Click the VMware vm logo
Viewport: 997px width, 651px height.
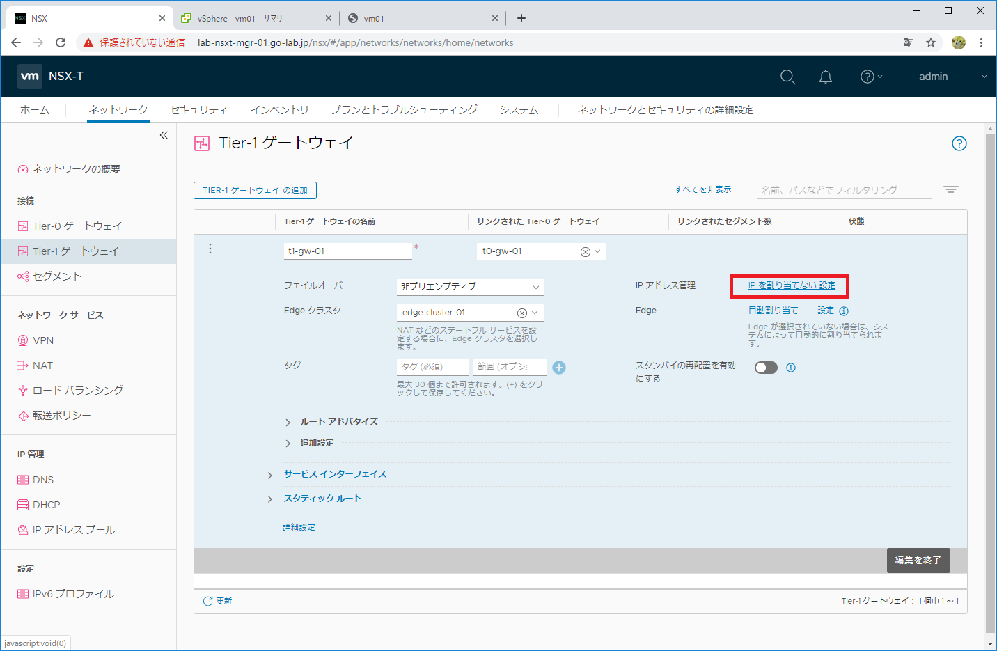click(x=30, y=77)
